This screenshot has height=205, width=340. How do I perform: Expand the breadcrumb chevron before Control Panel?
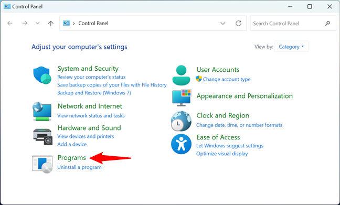pos(74,23)
